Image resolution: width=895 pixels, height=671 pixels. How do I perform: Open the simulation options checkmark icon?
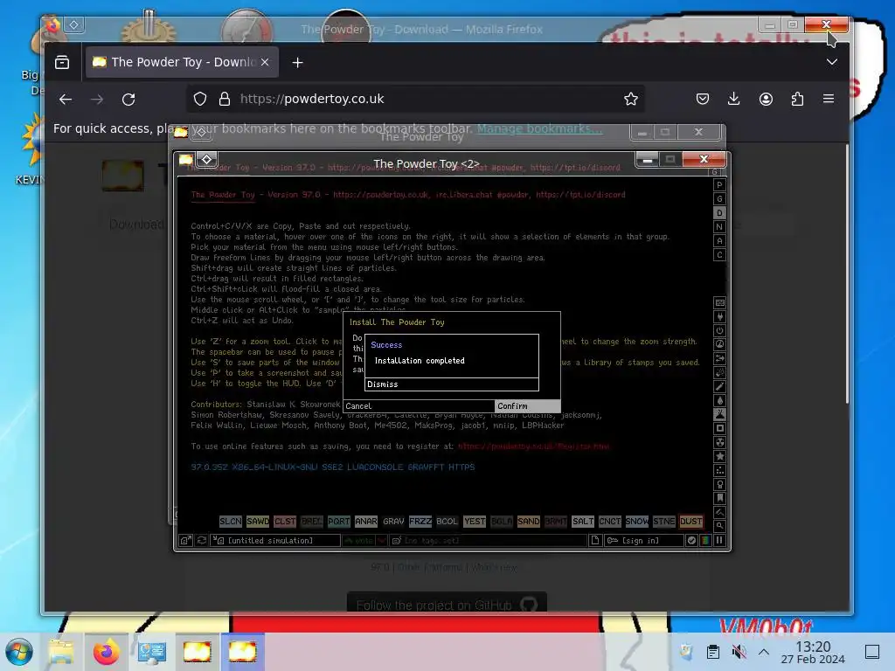[x=692, y=540]
